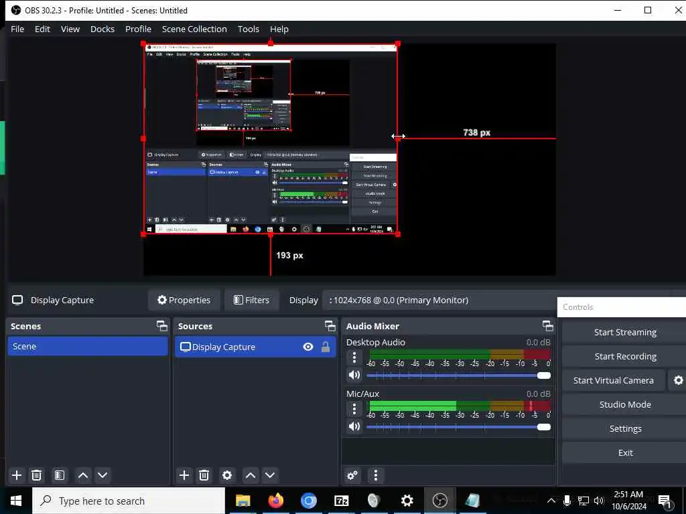686x514 pixels.
Task: Add a new scene with plus icon
Action: click(x=17, y=475)
